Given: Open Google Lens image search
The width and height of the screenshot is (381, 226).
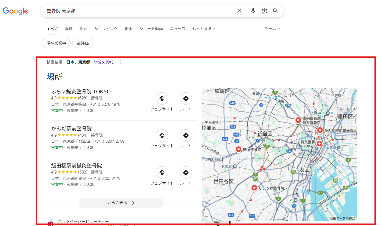Looking at the screenshot, I should click(264, 11).
